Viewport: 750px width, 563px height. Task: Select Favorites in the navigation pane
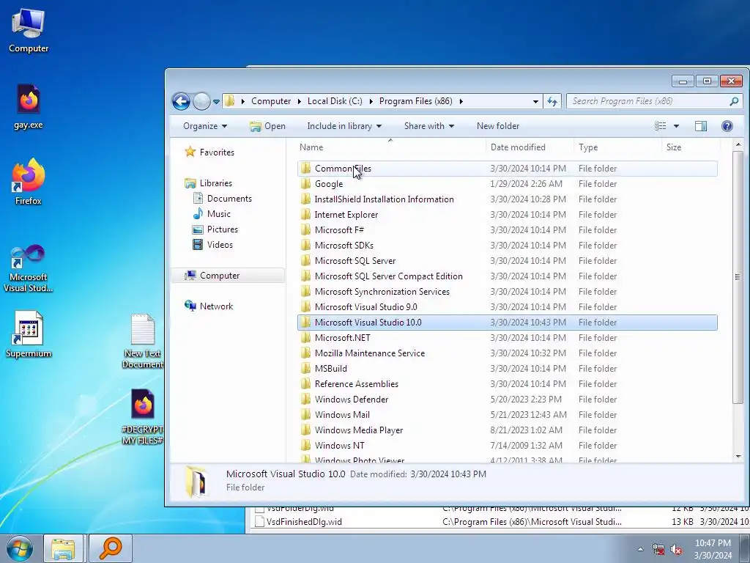tap(217, 152)
